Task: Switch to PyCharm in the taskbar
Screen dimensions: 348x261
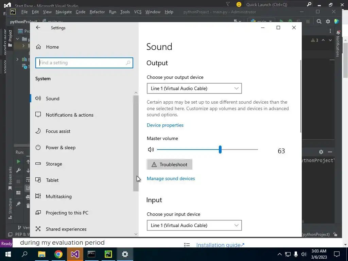Action: click(x=108, y=254)
